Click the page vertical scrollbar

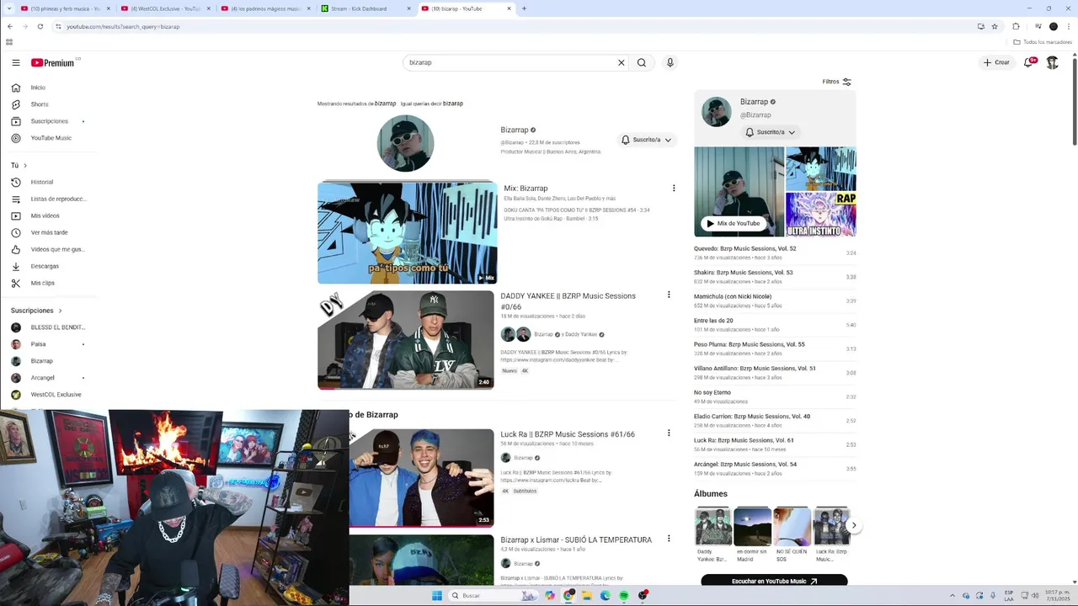coord(1075,101)
